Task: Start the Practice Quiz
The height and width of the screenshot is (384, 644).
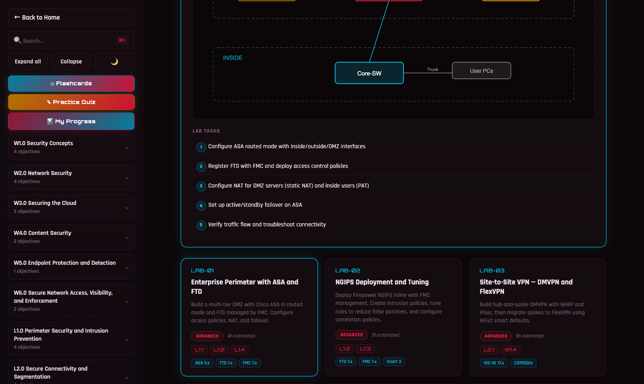Action: coord(71,102)
